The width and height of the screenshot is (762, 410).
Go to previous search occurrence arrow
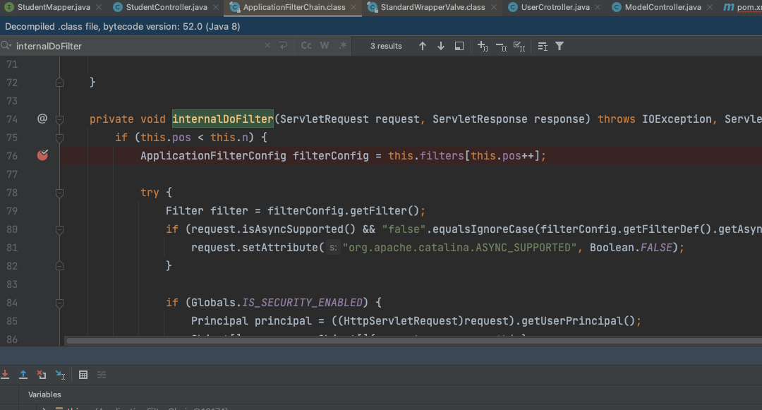click(423, 46)
